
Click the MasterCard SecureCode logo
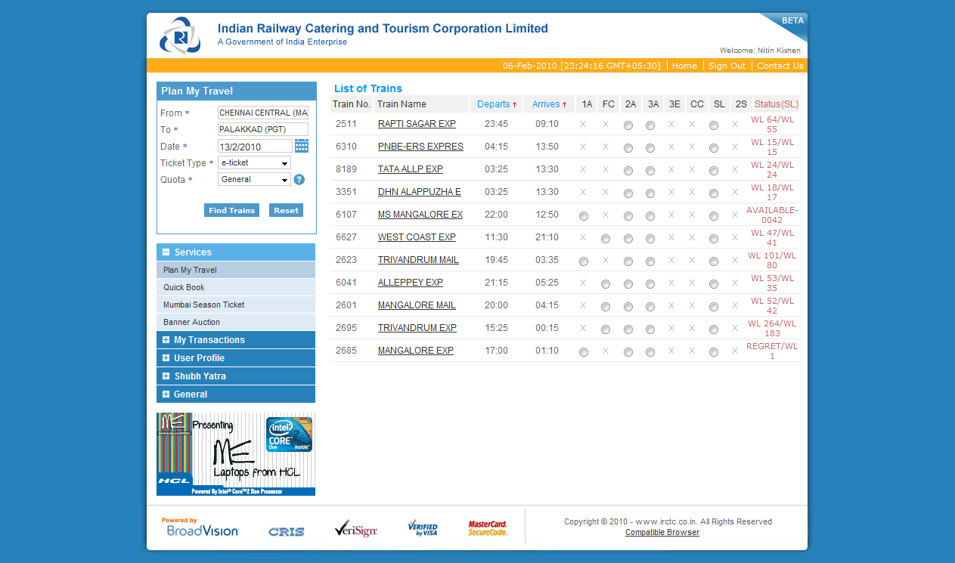[x=488, y=528]
